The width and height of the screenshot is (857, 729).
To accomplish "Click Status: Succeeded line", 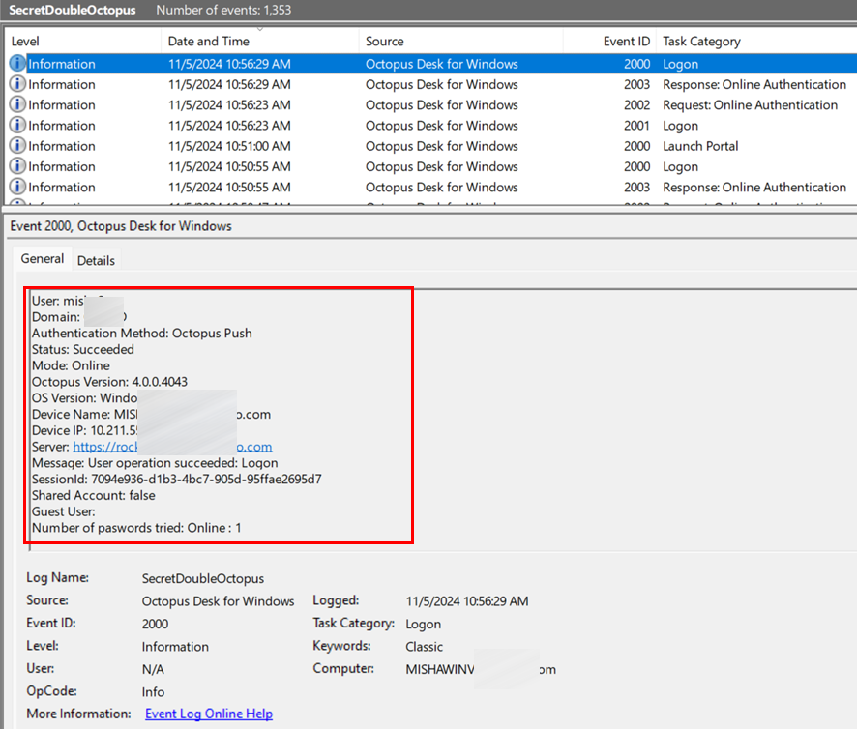I will point(82,349).
